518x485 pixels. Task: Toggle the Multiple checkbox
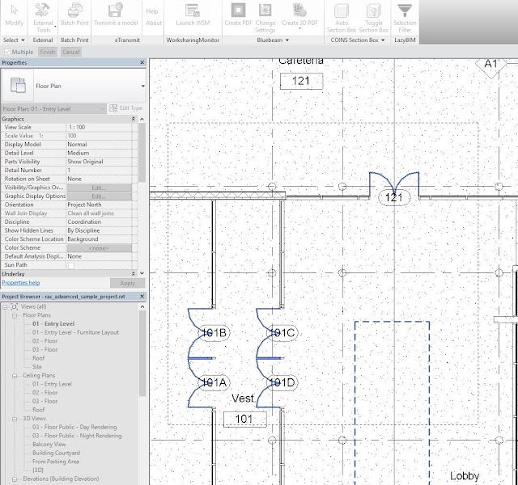pos(7,52)
